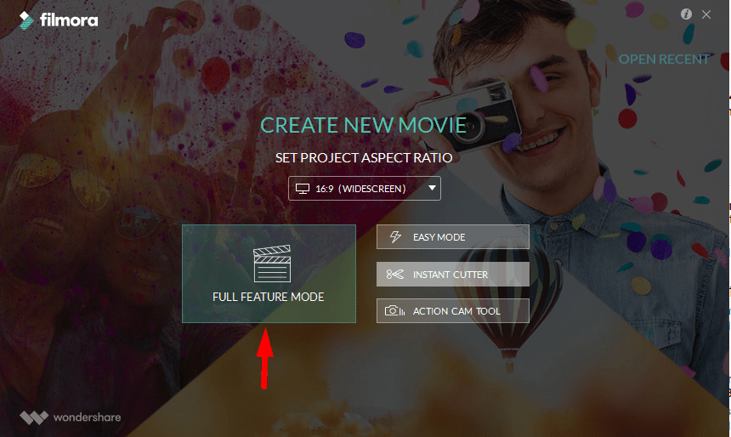Click the Wondershare logo

tap(71, 417)
